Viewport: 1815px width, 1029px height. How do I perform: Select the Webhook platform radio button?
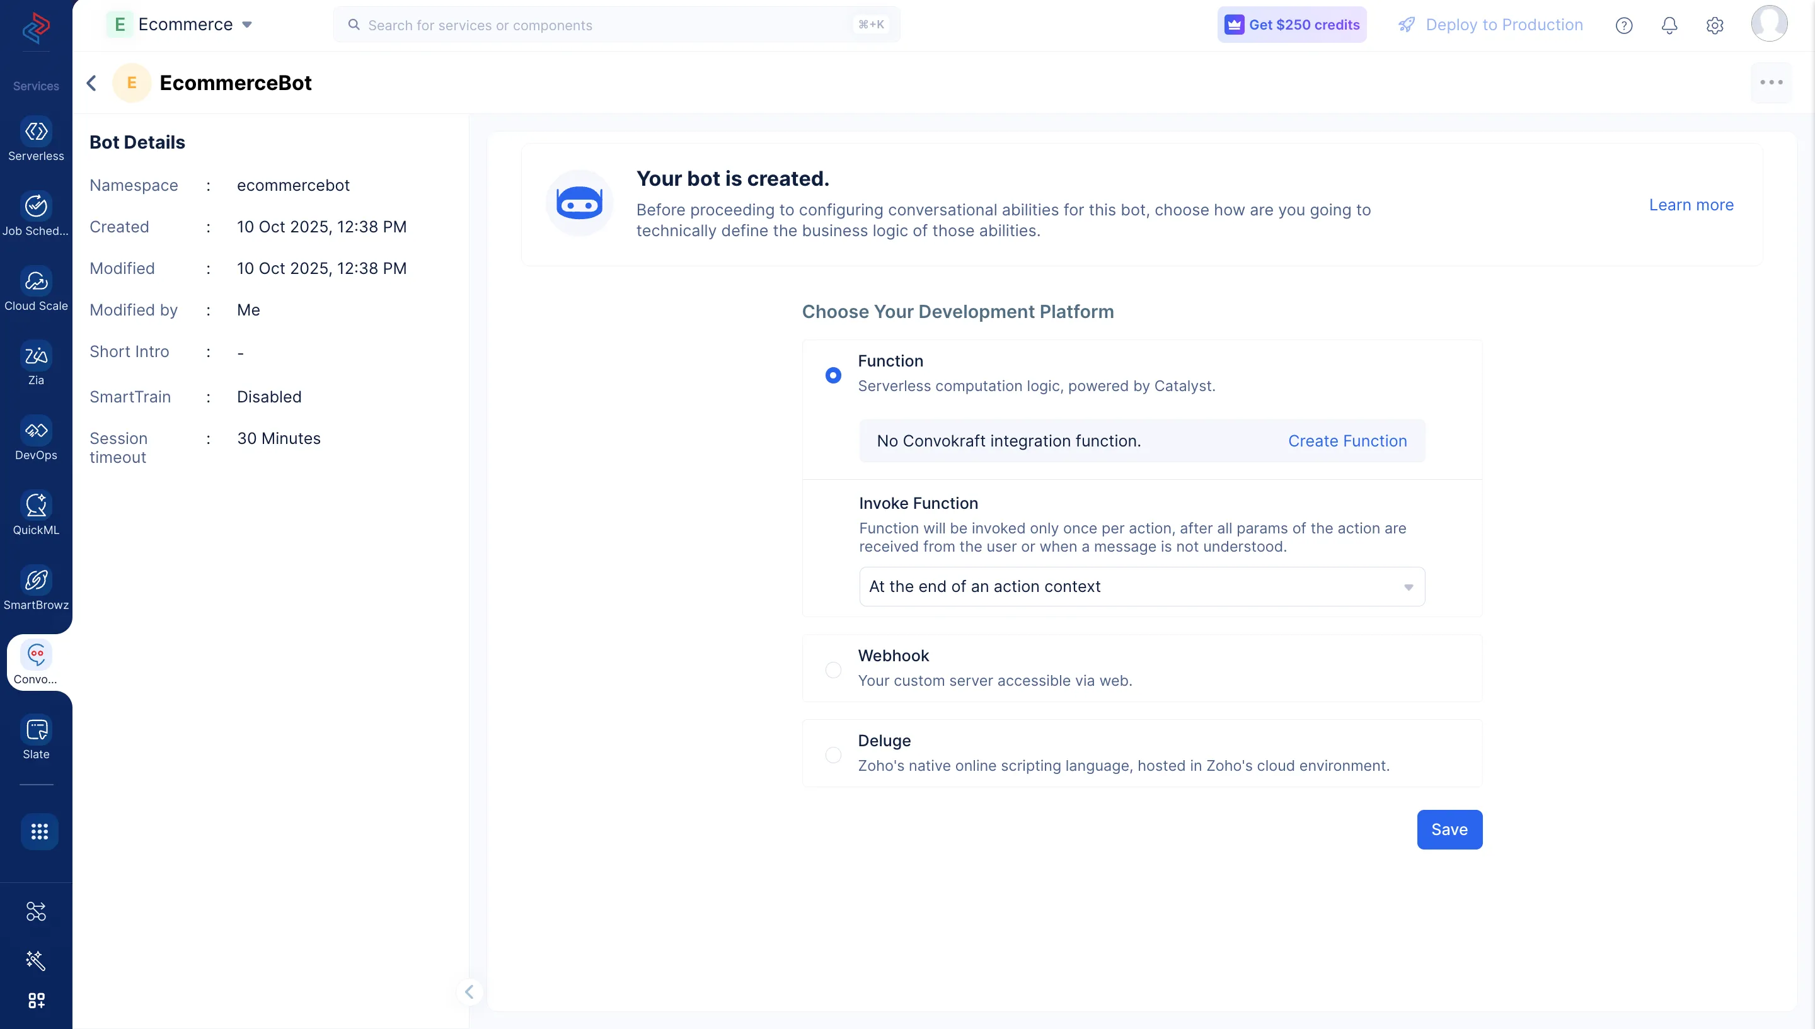tap(833, 669)
